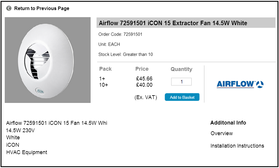Screen dimensions: 279x168
Task: Select the Order Code 72591501 text
Action: [120, 34]
